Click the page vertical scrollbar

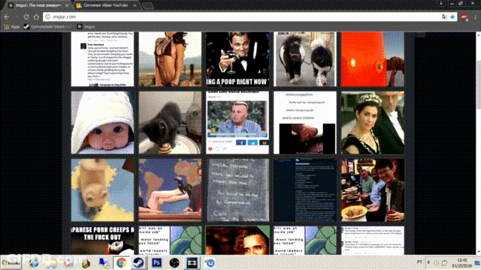point(478,143)
